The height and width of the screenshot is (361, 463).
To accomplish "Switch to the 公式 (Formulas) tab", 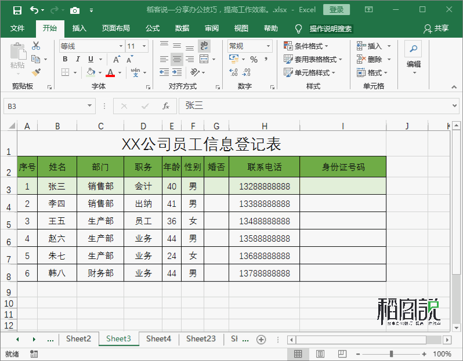I will tap(153, 28).
